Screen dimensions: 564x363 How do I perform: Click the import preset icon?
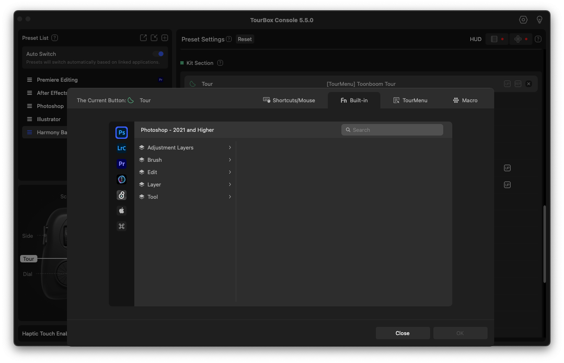(154, 38)
